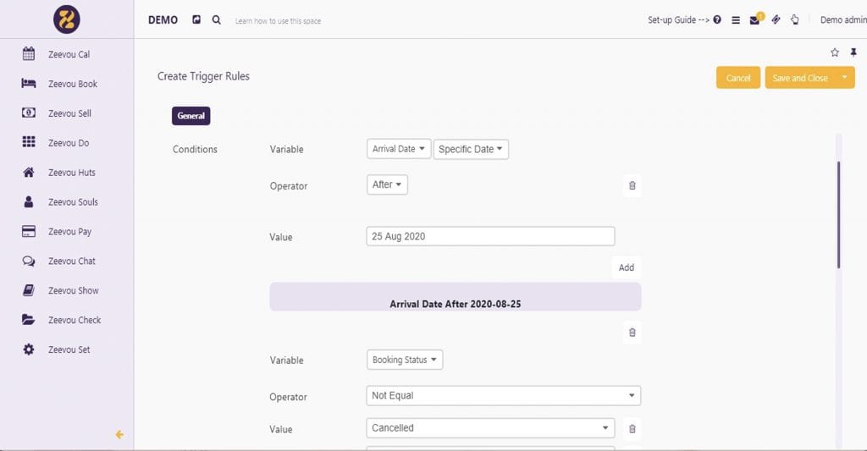This screenshot has width=867, height=451.
Task: Click the pointing hand icon in header
Action: point(794,20)
